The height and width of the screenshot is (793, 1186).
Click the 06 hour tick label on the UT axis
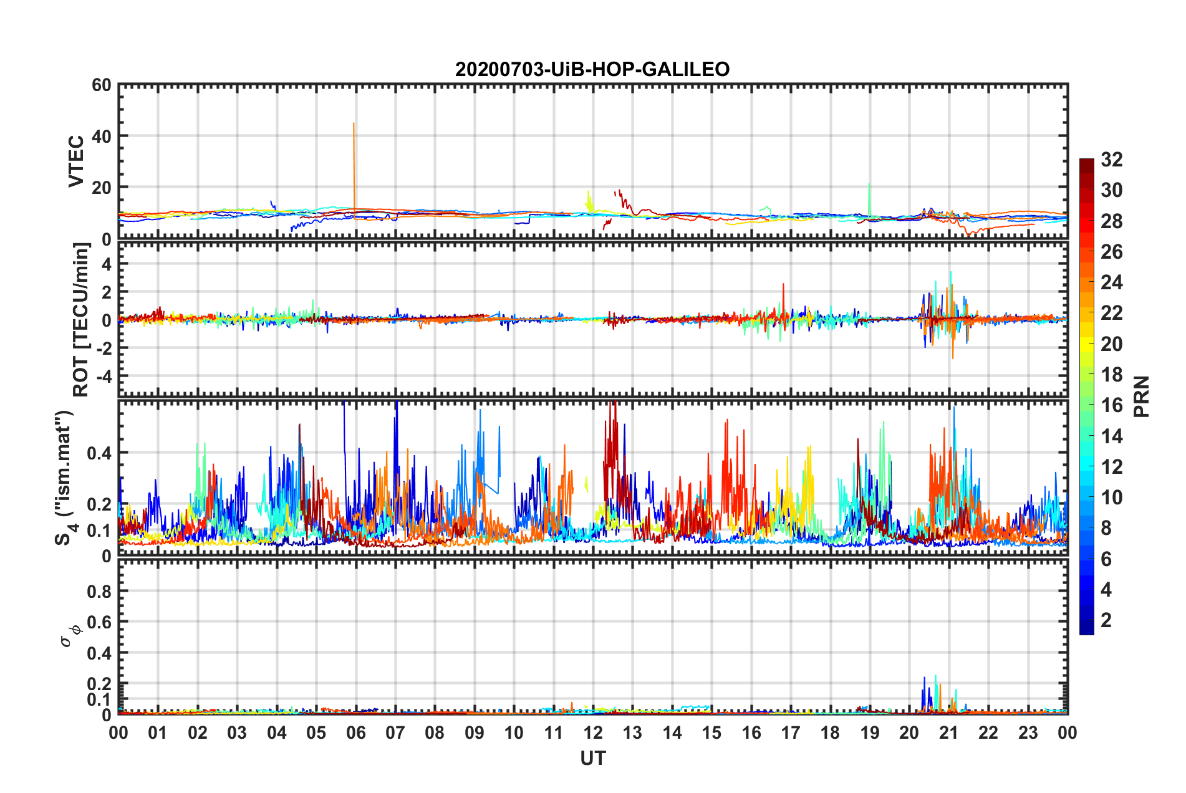[355, 733]
